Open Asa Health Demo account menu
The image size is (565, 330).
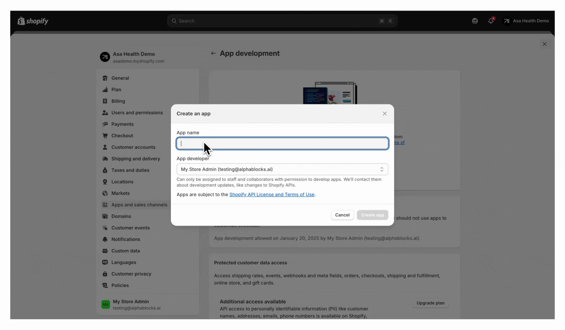coord(526,21)
